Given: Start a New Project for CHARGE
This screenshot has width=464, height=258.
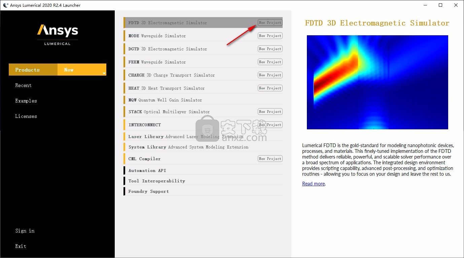Looking at the screenshot, I should (270, 75).
